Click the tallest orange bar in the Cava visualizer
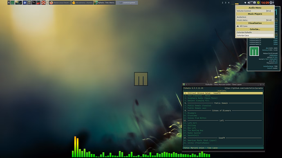 click(x=75, y=147)
